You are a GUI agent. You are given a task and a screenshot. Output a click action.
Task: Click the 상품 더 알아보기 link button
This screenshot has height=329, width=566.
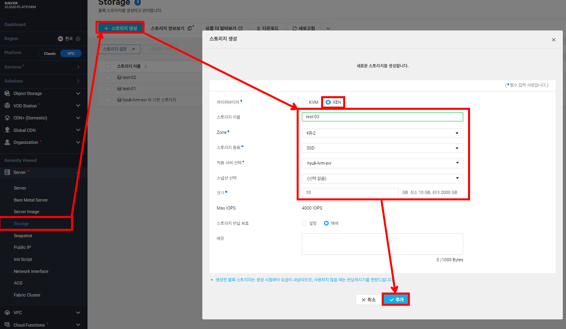[x=224, y=28]
